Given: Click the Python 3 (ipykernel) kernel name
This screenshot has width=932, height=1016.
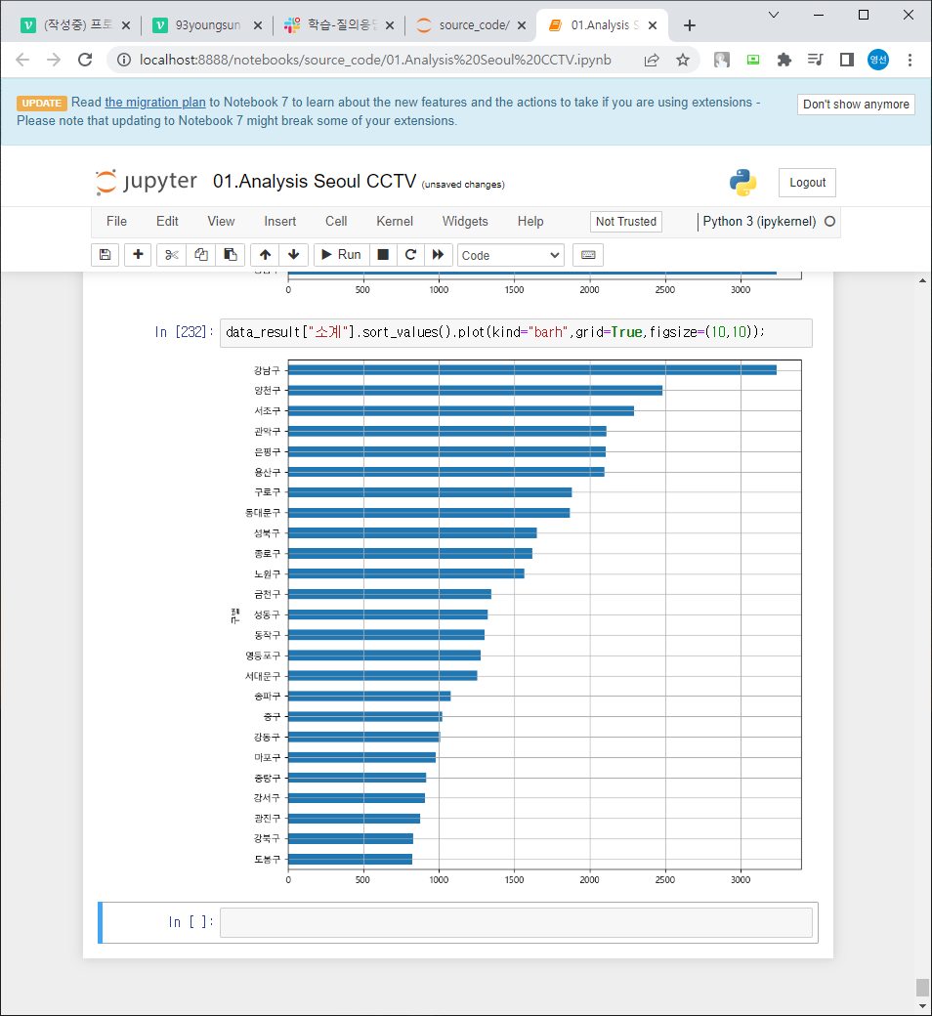Looking at the screenshot, I should [759, 222].
